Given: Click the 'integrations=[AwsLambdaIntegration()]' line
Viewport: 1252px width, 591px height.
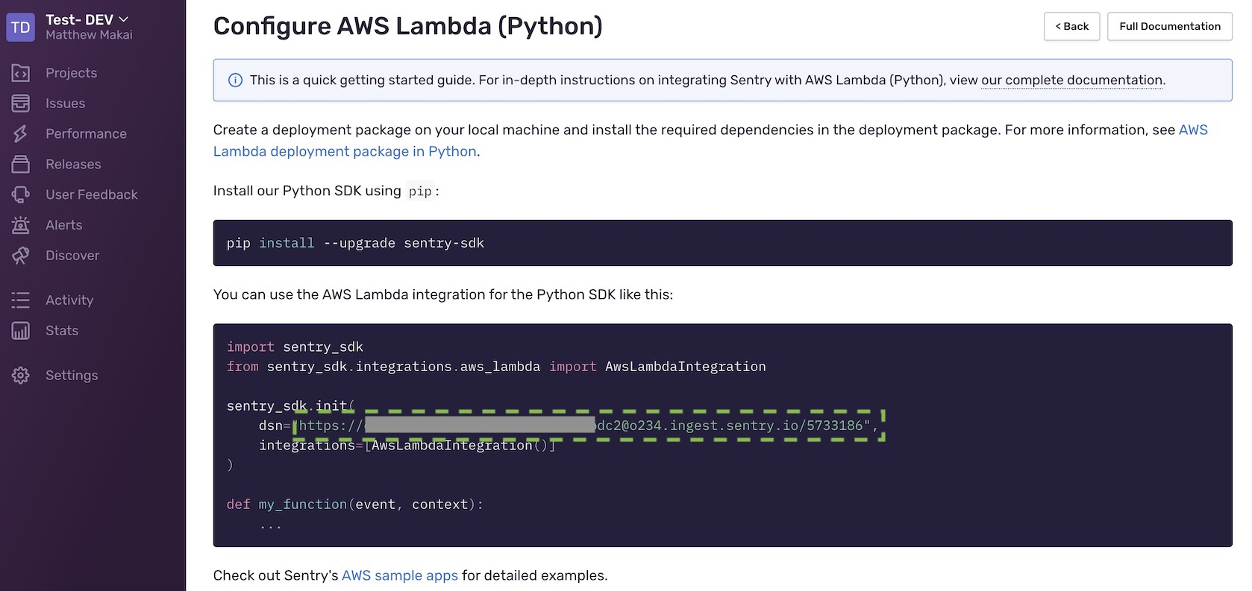Looking at the screenshot, I should coord(407,446).
